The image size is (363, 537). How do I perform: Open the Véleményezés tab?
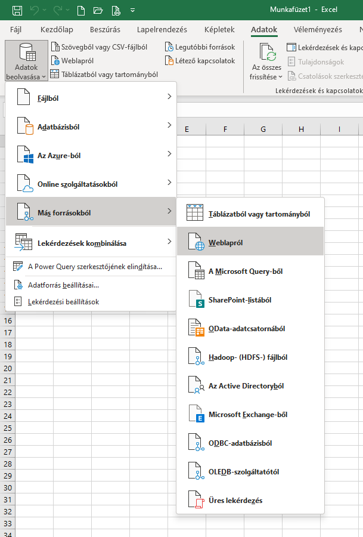click(318, 30)
